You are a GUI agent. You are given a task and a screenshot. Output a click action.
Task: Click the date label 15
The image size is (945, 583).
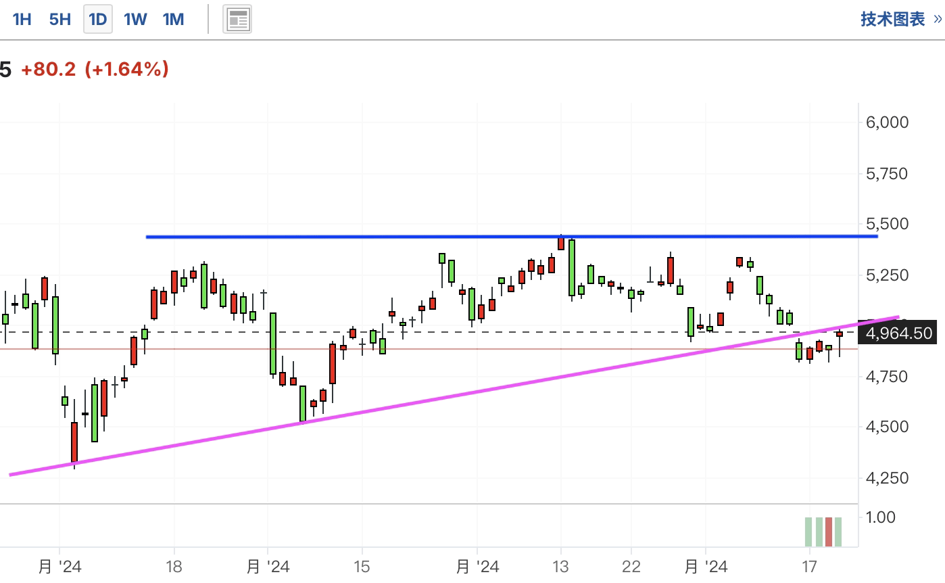coord(362,567)
